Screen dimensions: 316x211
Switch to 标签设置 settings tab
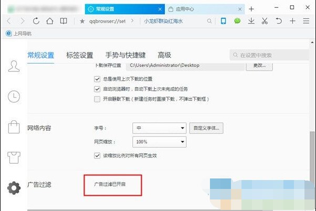[80, 55]
